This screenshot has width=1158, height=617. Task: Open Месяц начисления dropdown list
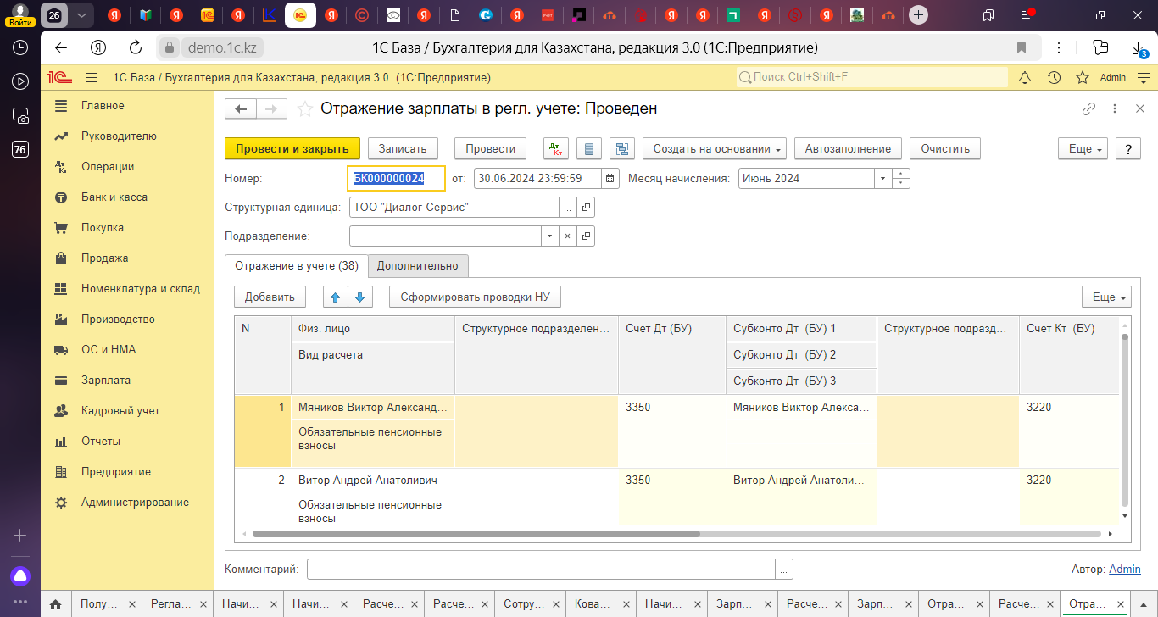[x=883, y=179]
